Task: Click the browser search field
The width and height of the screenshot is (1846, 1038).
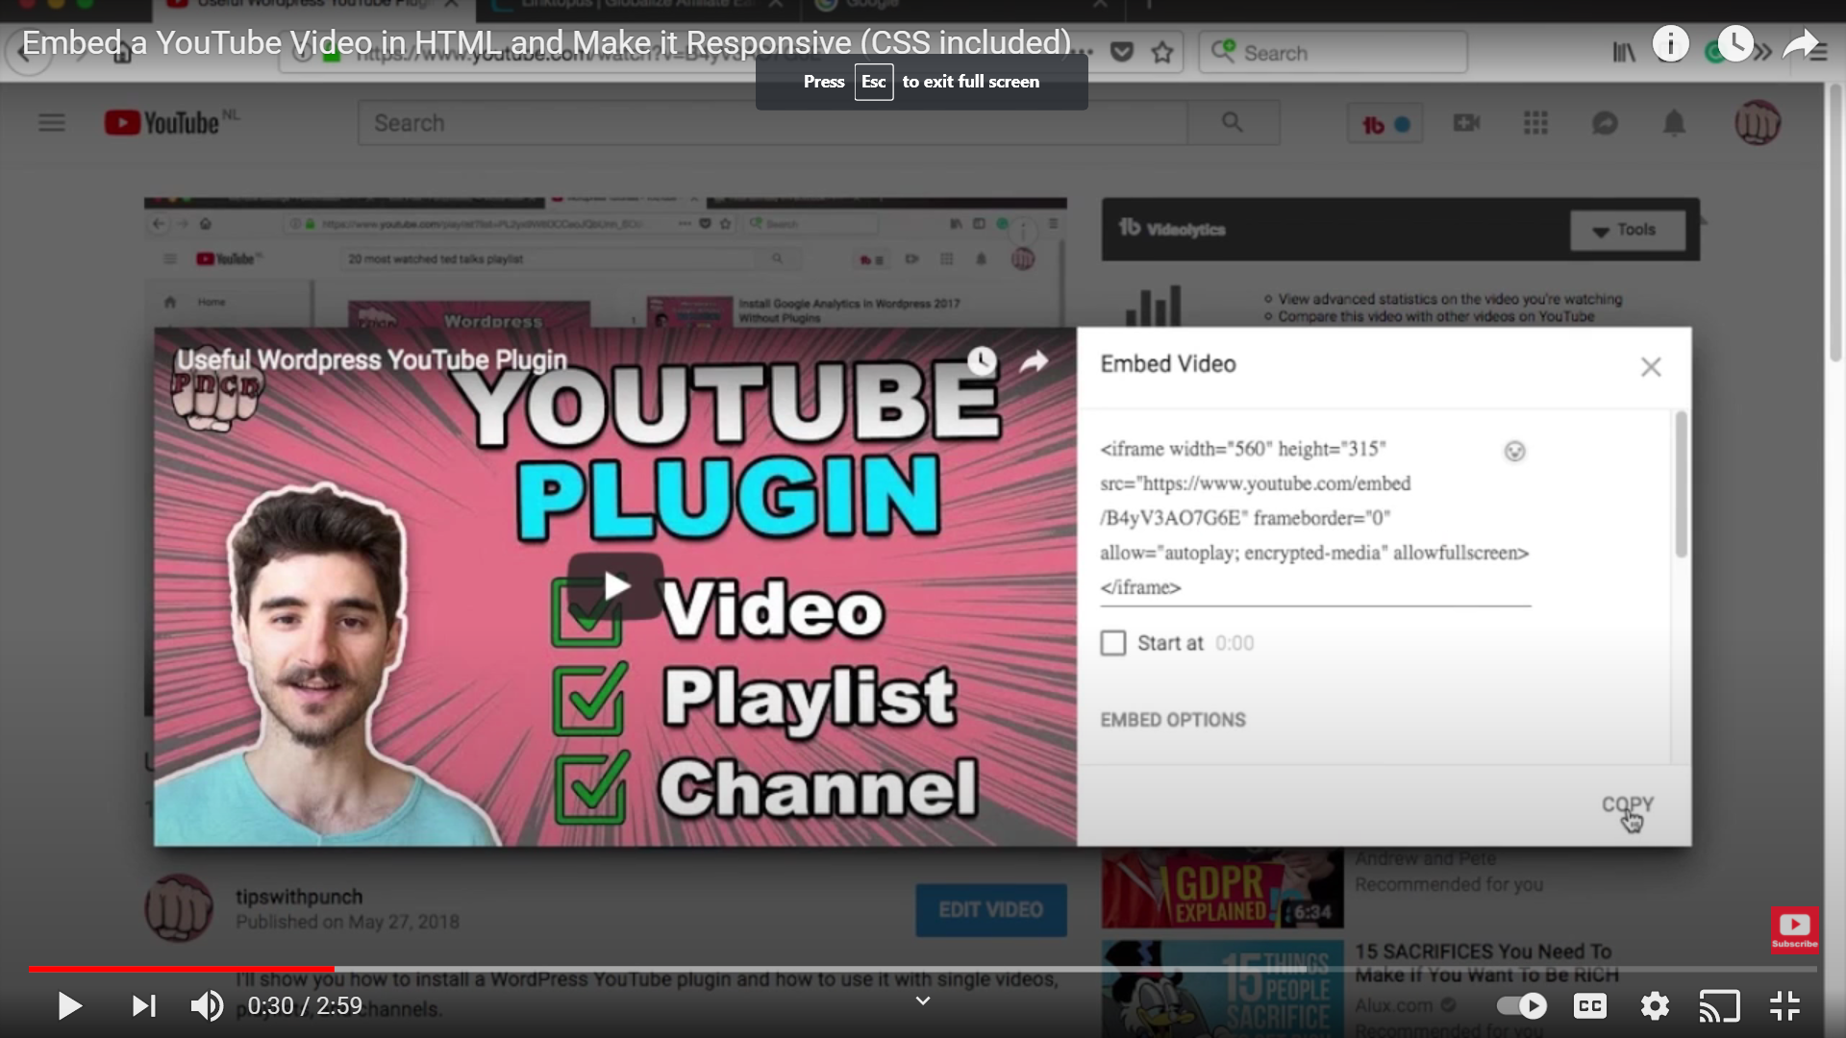Action: (x=1333, y=53)
